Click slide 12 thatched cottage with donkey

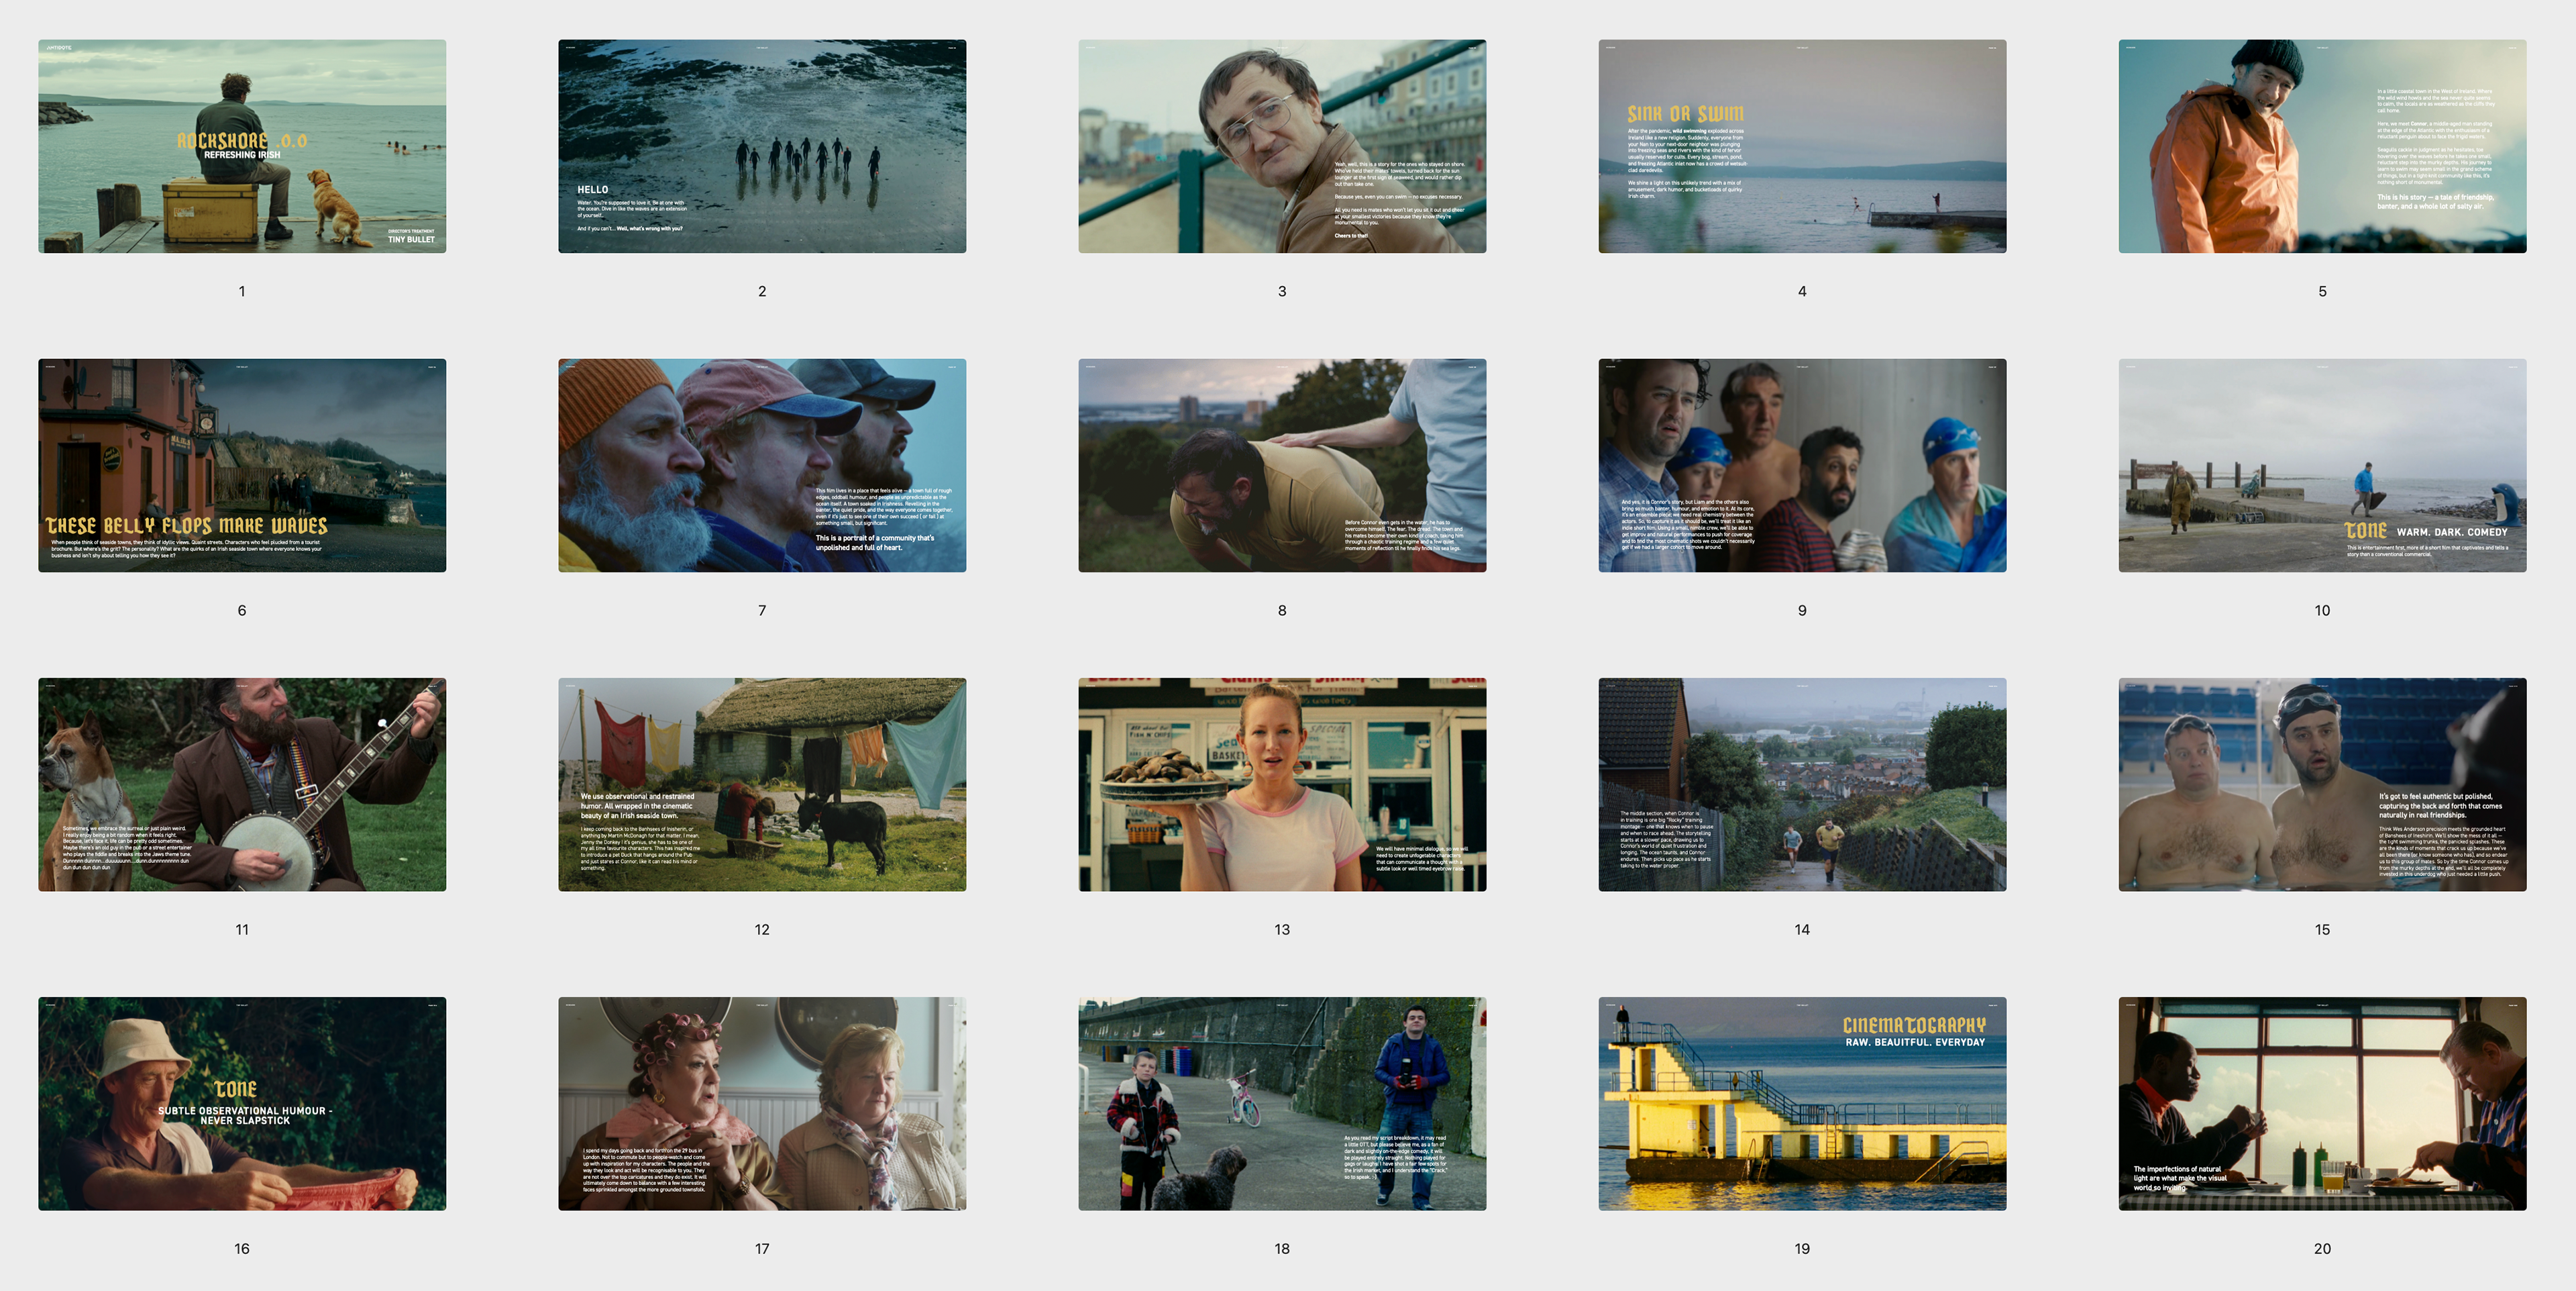tap(762, 784)
